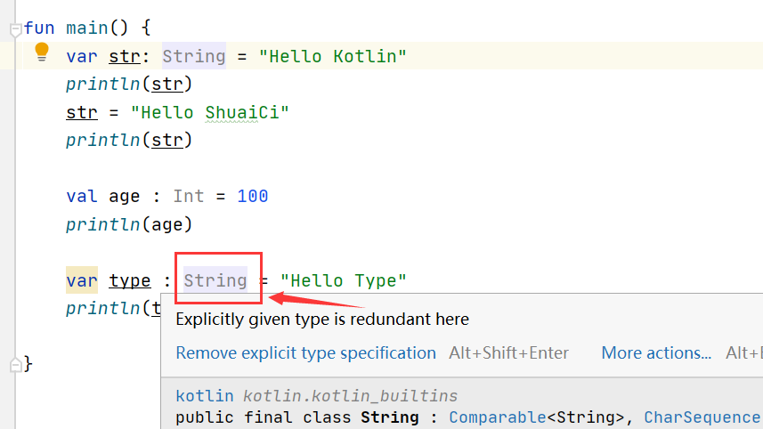
Task: Click the val keyword before age
Action: 82,197
